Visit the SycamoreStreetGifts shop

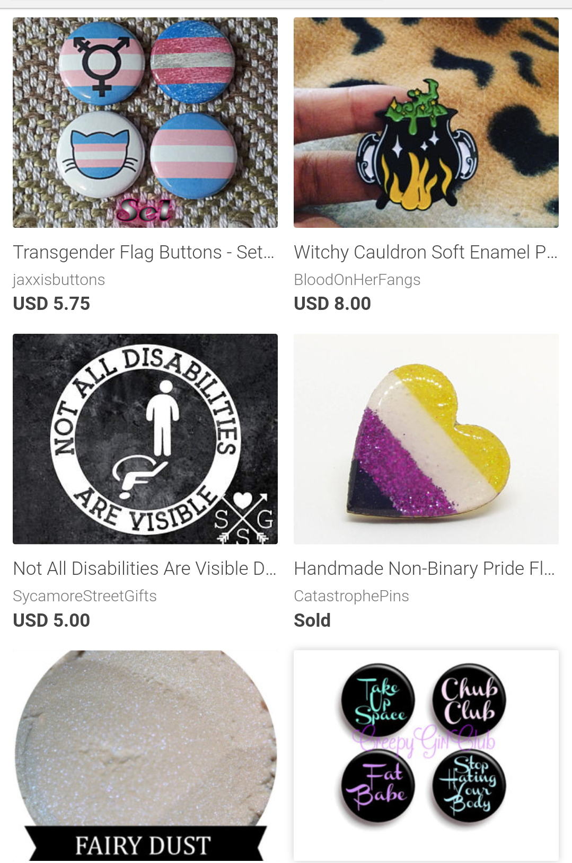(85, 596)
